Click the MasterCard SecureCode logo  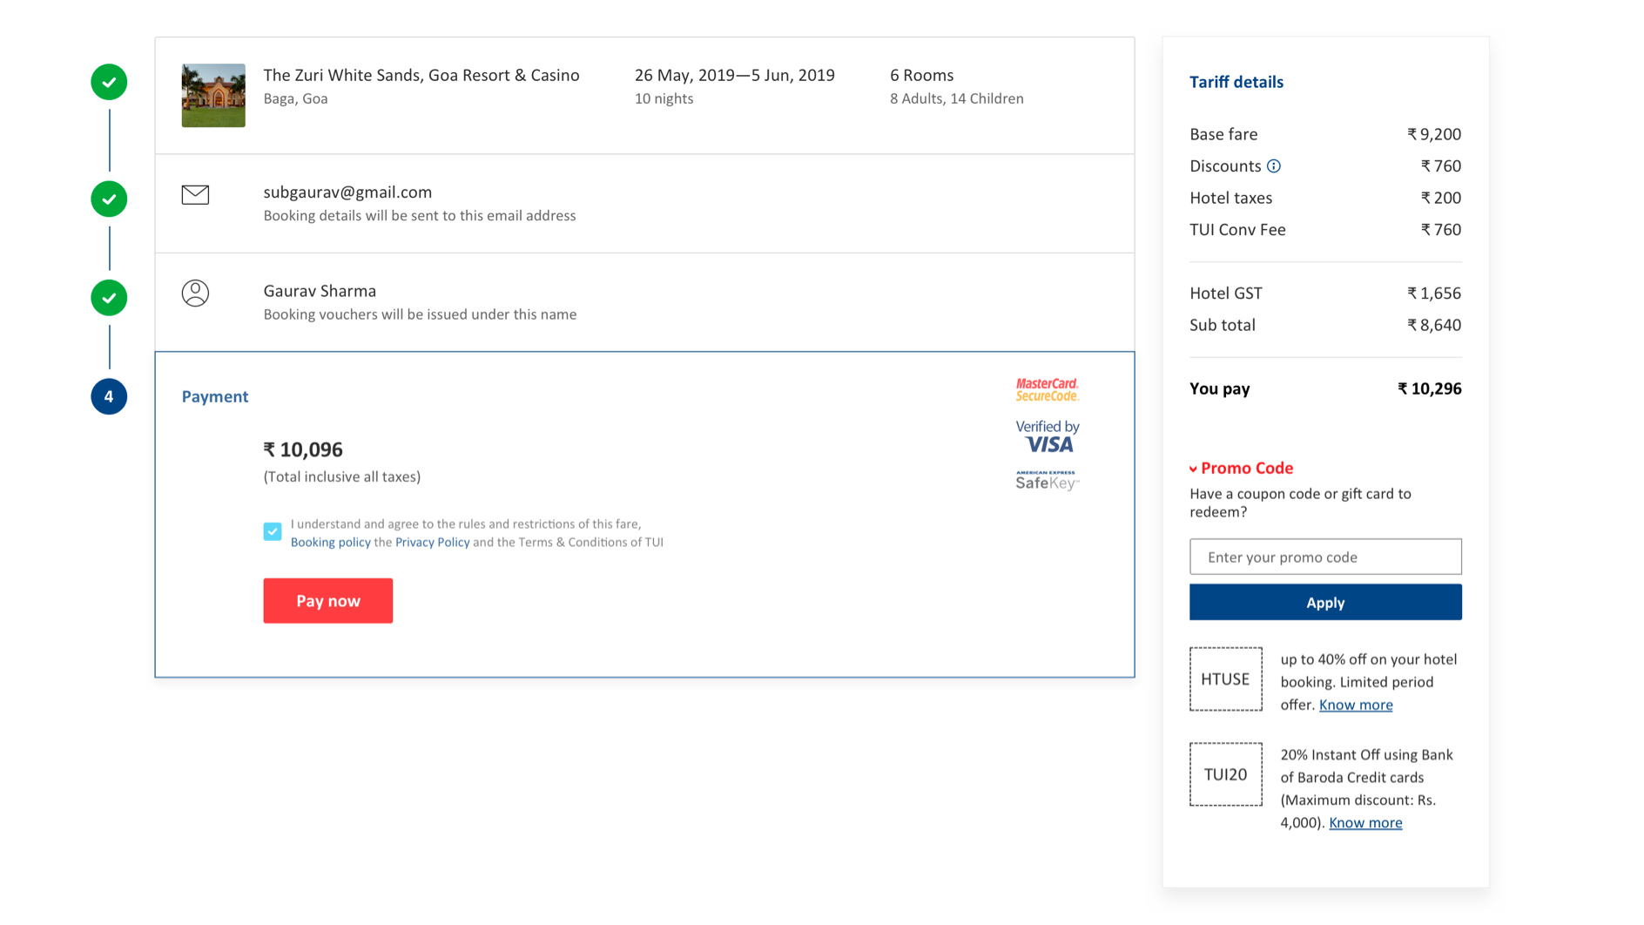tap(1047, 389)
